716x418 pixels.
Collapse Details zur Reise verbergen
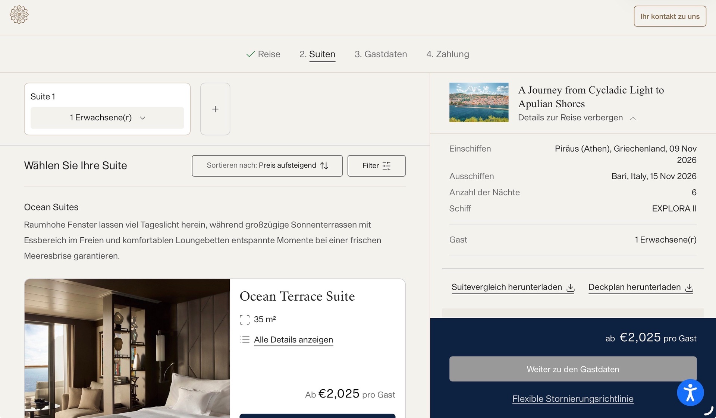coord(577,118)
